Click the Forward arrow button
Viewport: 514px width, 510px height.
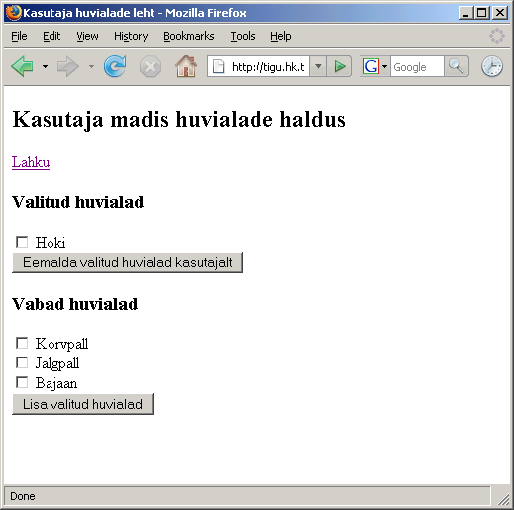[x=68, y=66]
